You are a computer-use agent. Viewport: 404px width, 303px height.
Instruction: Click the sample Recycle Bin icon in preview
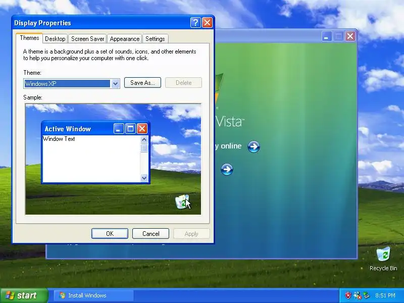pos(182,201)
